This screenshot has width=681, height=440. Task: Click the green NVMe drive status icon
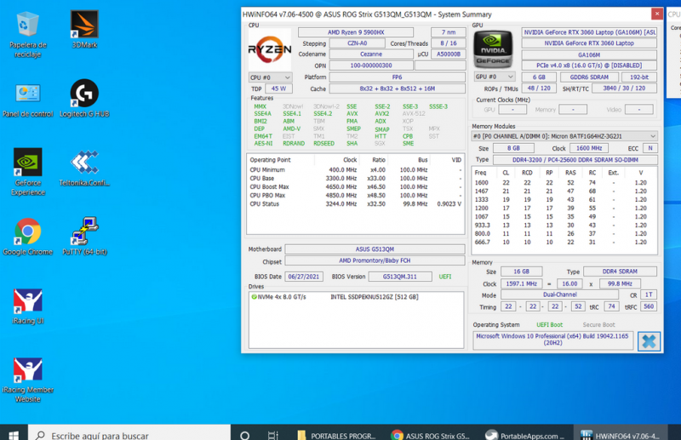[254, 297]
